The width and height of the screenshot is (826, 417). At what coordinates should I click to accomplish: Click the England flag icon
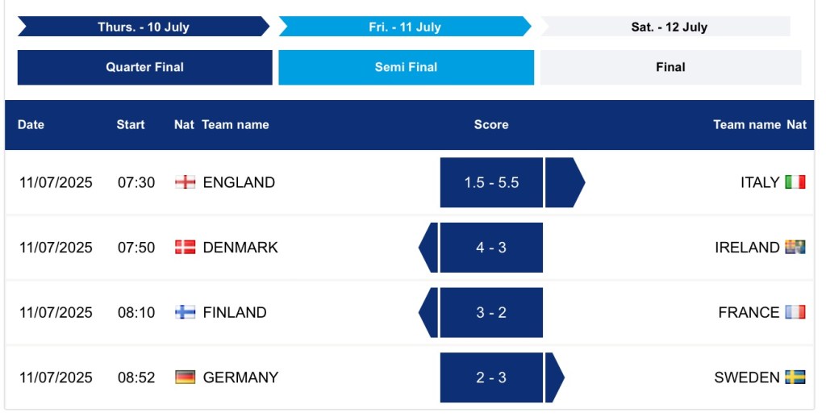(x=185, y=182)
